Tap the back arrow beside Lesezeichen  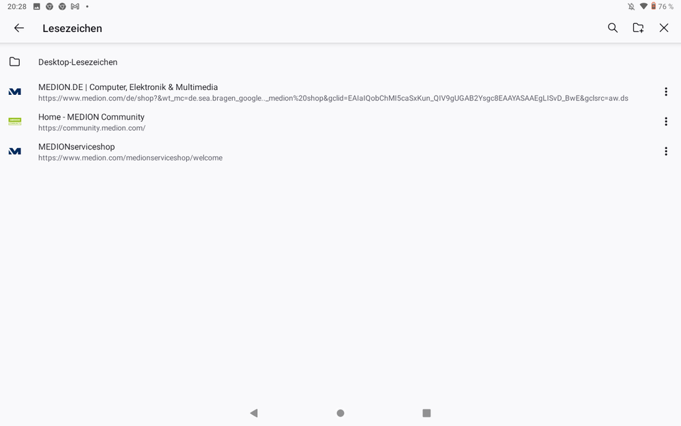[18, 28]
